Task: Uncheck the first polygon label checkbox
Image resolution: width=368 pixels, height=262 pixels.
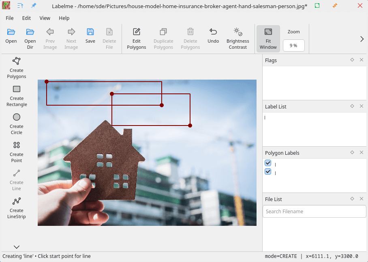Action: tap(268, 163)
